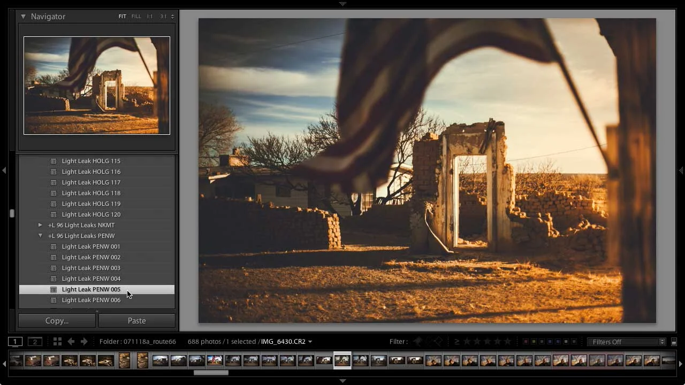685x385 pixels.
Task: Click preset icon beside Light Leak PENW 001
Action: pyautogui.click(x=54, y=247)
